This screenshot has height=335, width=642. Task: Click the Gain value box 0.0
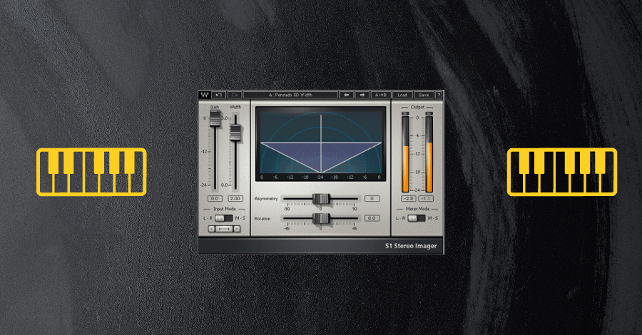215,198
